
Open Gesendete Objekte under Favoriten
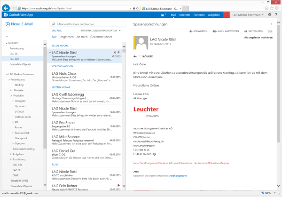20,64
